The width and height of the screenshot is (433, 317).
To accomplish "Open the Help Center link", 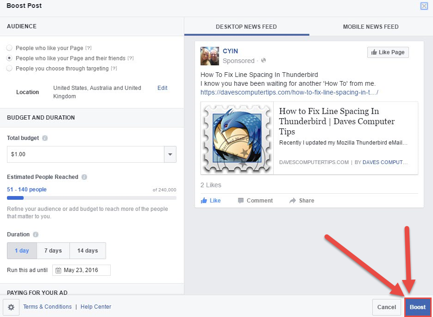I will coord(96,307).
